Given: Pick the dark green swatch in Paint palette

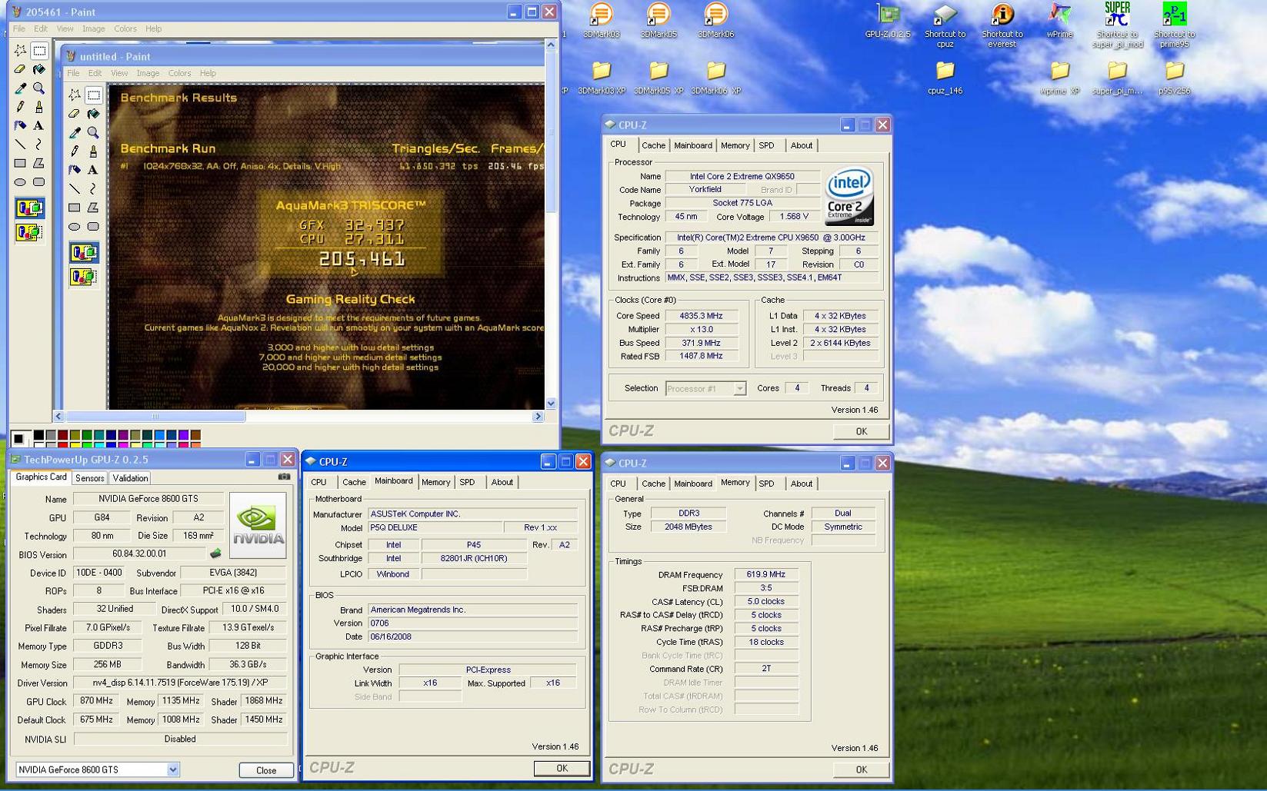Looking at the screenshot, I should 87,435.
